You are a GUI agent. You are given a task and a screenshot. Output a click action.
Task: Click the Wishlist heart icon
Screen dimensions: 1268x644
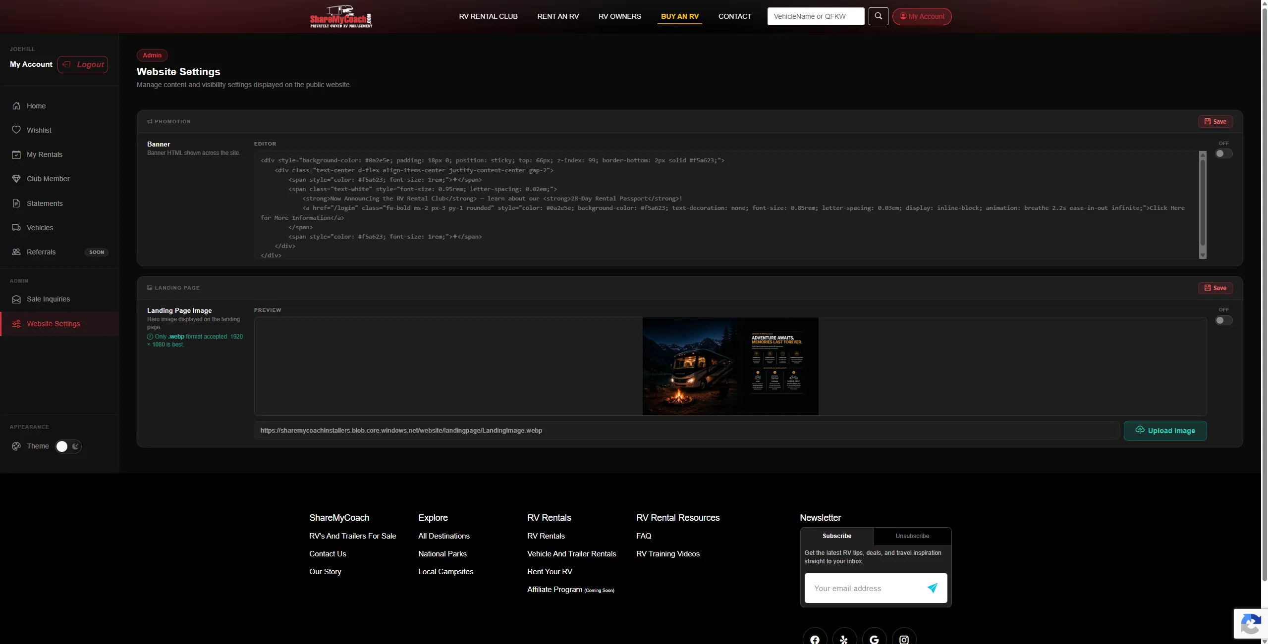click(16, 130)
